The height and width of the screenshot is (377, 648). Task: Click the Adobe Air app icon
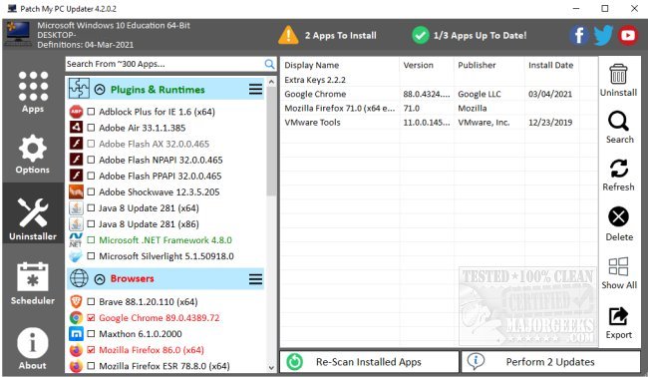point(76,128)
